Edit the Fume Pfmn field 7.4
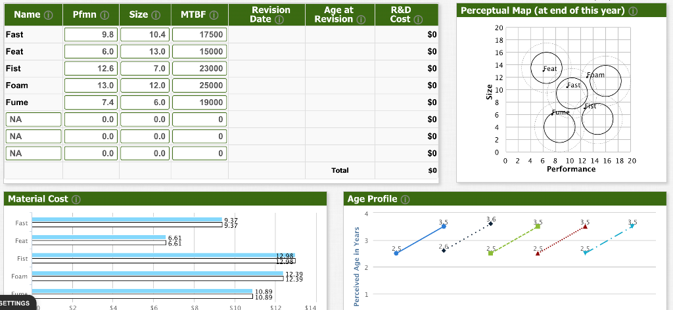673x310 pixels. (x=91, y=102)
